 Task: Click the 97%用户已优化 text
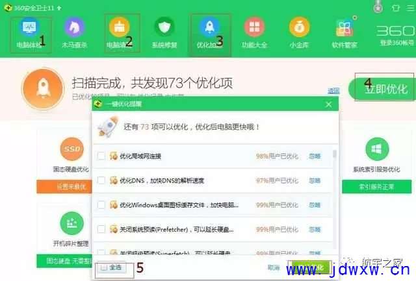tap(277, 180)
